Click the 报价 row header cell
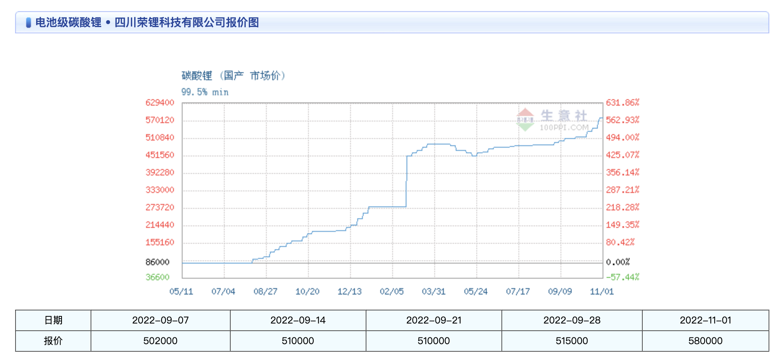Screen dimensions: 782x362 tap(53, 341)
